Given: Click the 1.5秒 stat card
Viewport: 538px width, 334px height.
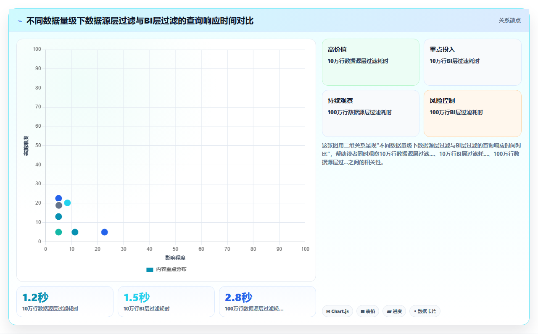Looking at the screenshot, I should [x=166, y=302].
